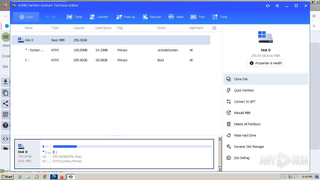Click the Status column header
320x180 pixels.
click(162, 28)
